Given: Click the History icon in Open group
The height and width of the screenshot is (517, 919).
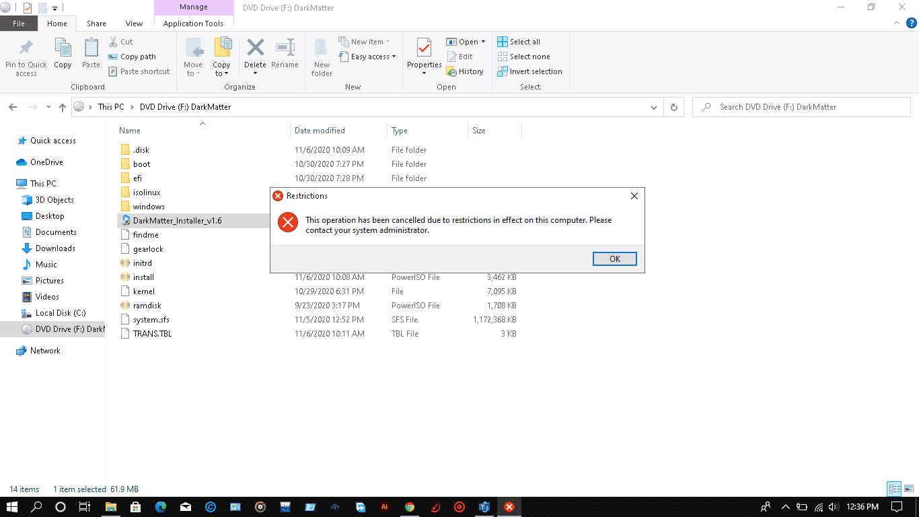Looking at the screenshot, I should [x=466, y=71].
